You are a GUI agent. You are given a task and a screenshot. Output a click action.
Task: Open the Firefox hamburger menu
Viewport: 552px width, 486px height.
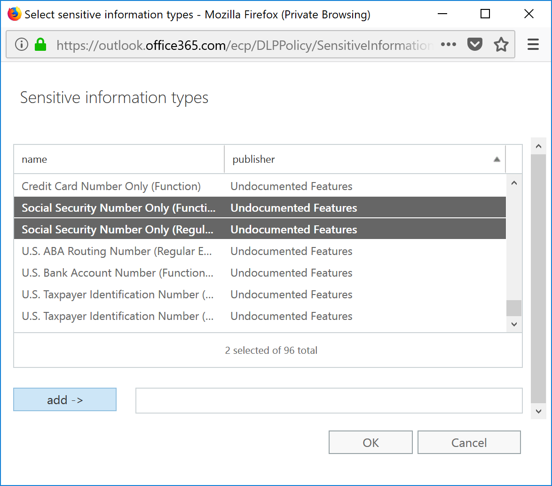(x=533, y=45)
